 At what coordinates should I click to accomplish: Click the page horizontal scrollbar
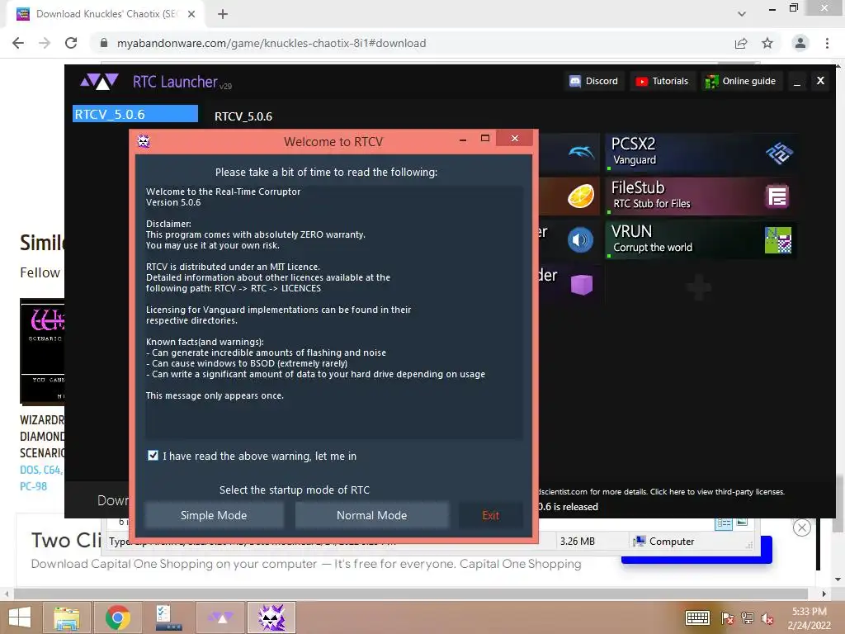(409, 594)
